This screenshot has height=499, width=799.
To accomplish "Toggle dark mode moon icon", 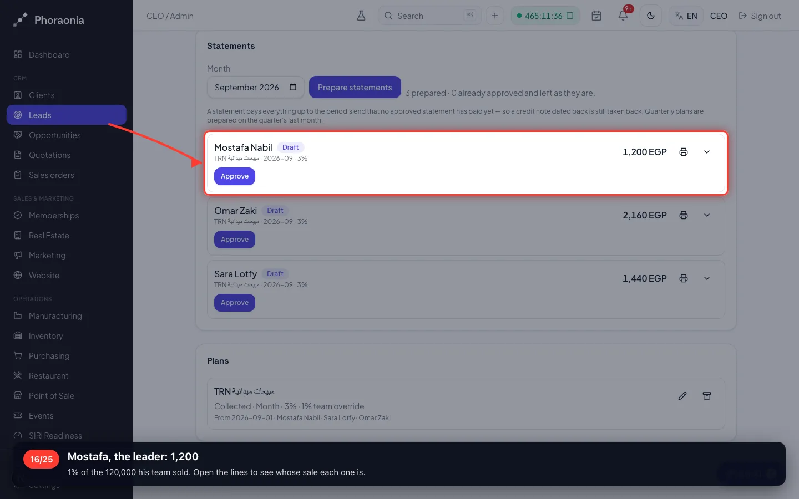I will [651, 16].
